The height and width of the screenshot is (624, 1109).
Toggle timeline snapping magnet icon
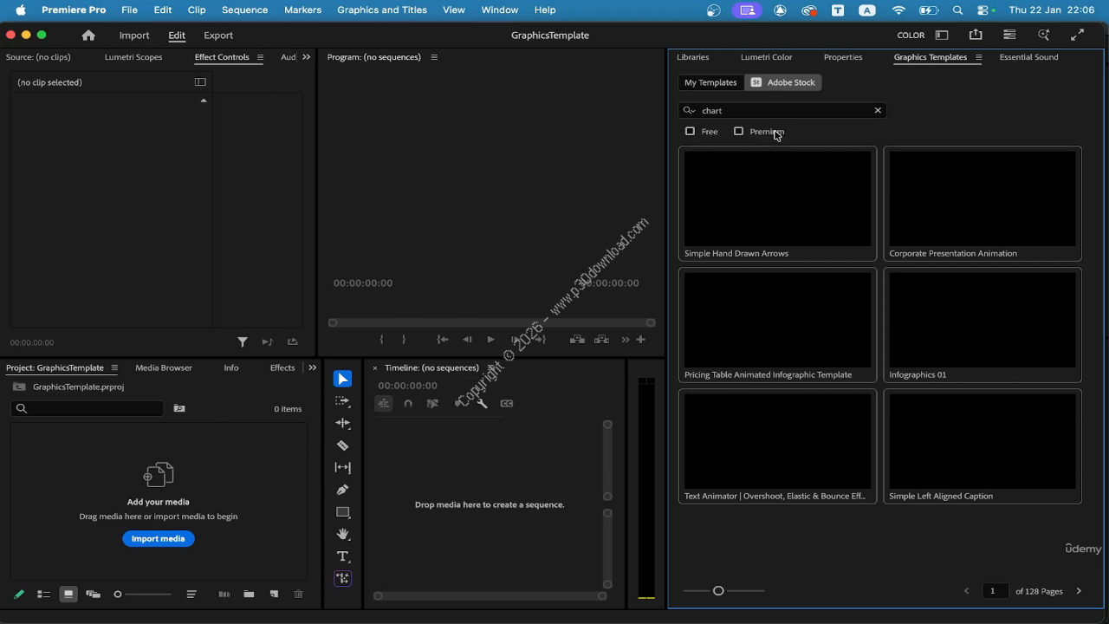point(408,403)
